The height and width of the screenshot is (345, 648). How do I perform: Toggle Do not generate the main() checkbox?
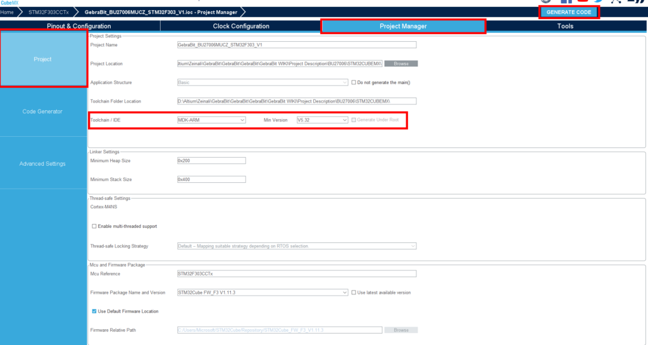tap(354, 83)
